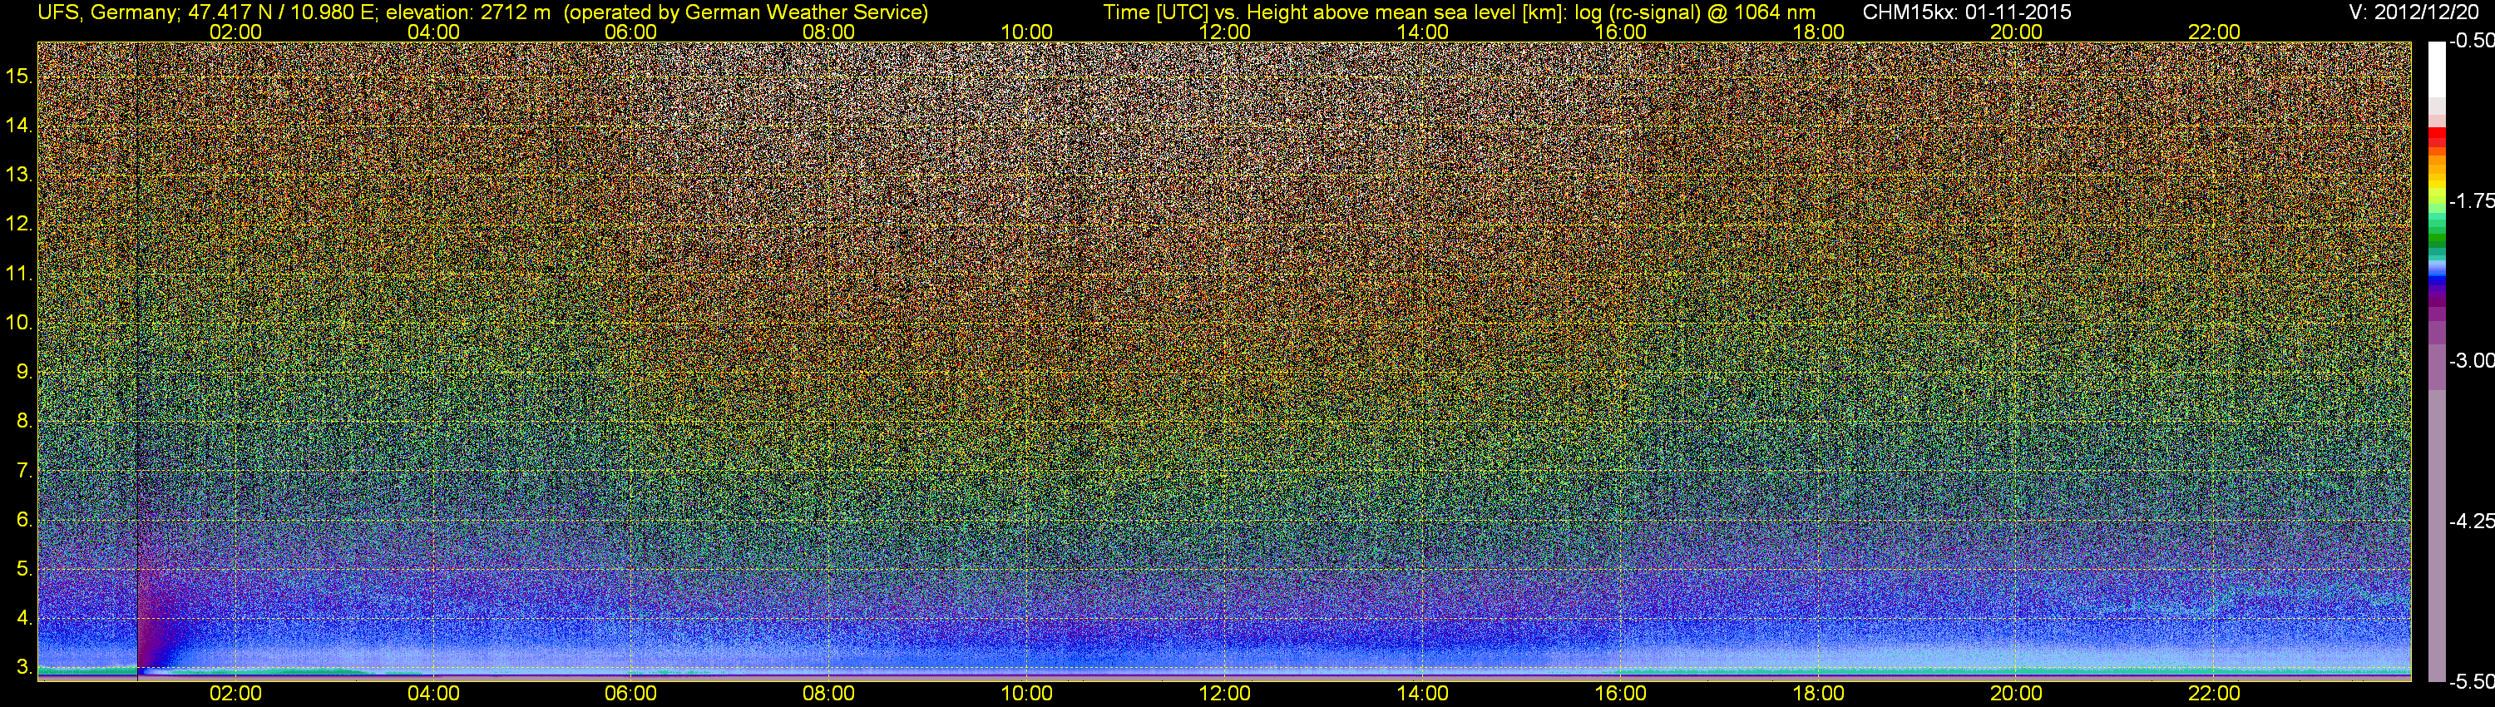Viewport: 2495px width, 707px height.
Task: Click the 10:00 label on the lower time axis
Action: point(1026,694)
